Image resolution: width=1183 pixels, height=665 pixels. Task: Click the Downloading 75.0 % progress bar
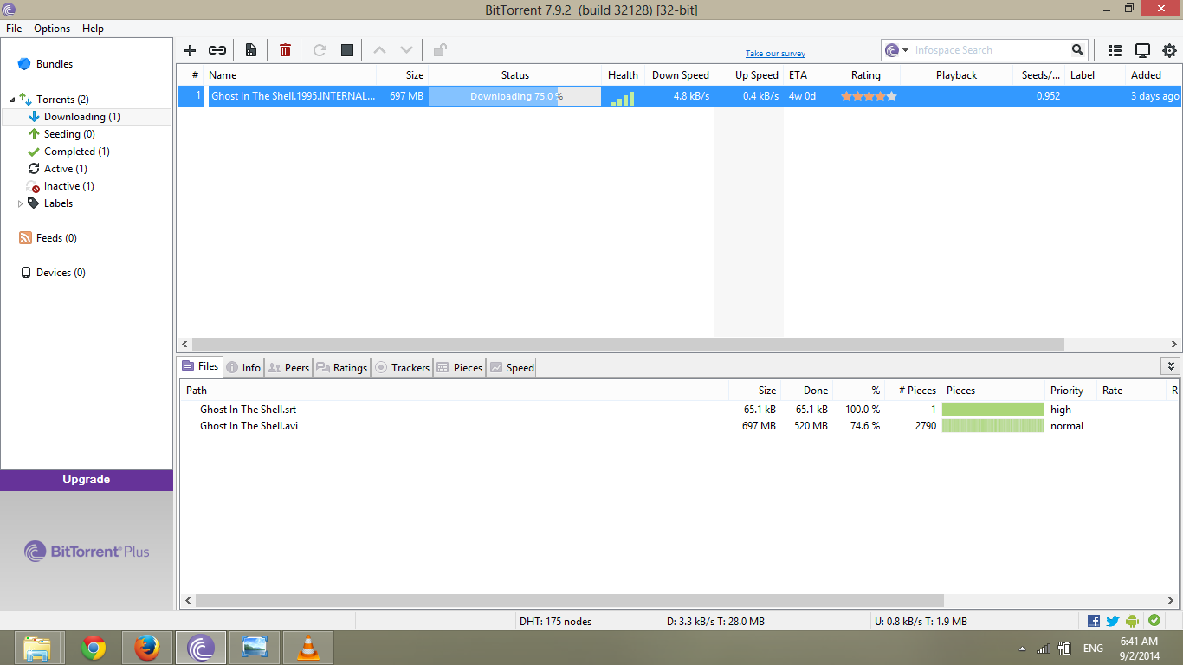[x=515, y=96]
